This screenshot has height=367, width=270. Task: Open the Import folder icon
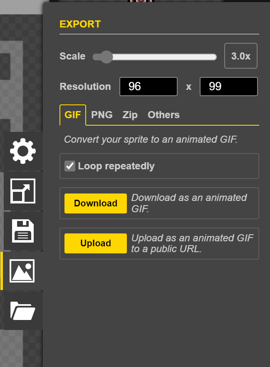point(23,311)
